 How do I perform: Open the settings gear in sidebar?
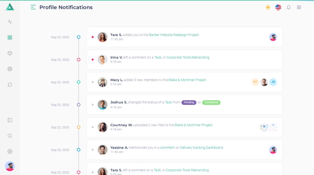click(x=10, y=152)
